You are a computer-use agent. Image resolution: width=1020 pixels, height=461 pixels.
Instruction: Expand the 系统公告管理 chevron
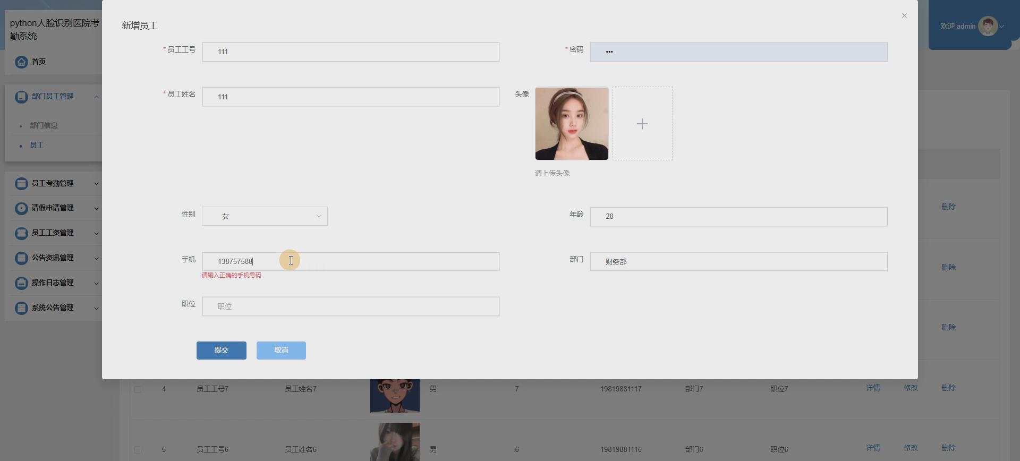coord(96,308)
